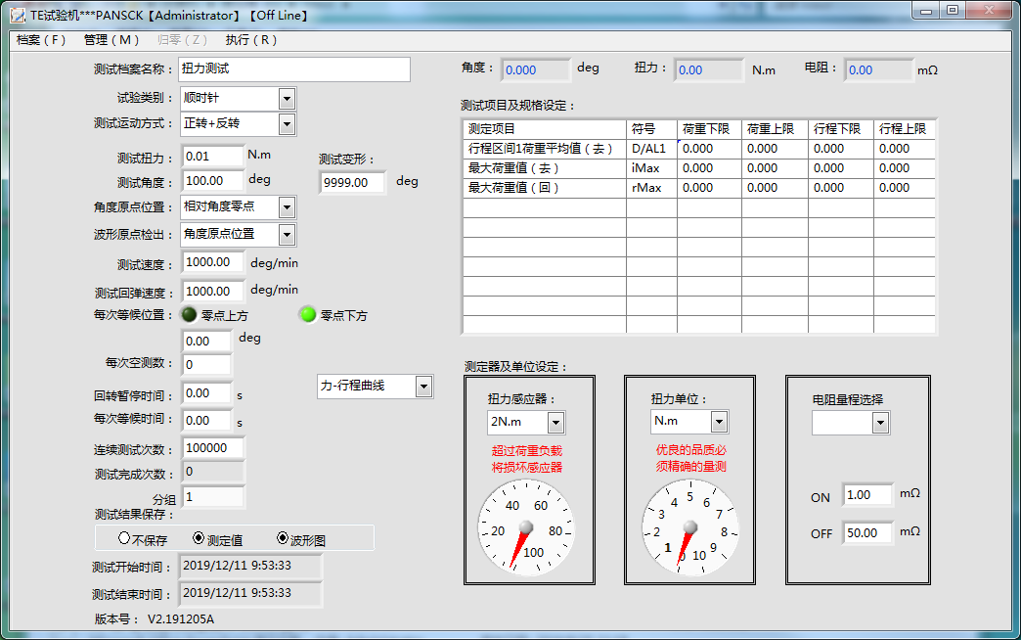The width and height of the screenshot is (1021, 640).
Task: Choose the 不保存 radio option
Action: click(124, 538)
